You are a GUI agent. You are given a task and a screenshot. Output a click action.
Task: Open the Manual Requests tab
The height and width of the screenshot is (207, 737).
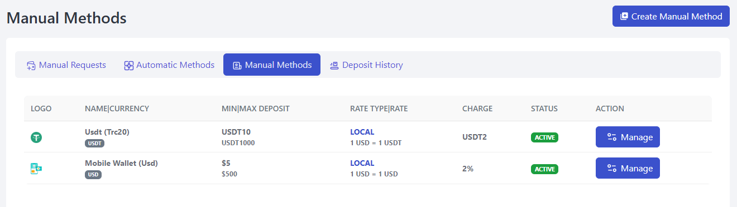[x=66, y=65]
